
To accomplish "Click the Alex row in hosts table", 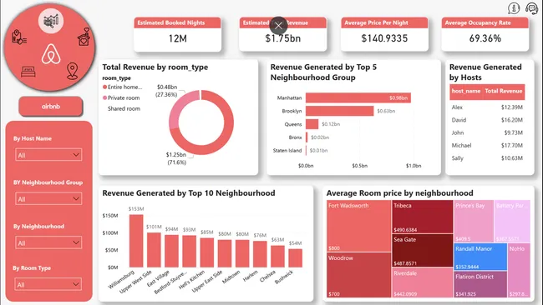I will 487,107.
